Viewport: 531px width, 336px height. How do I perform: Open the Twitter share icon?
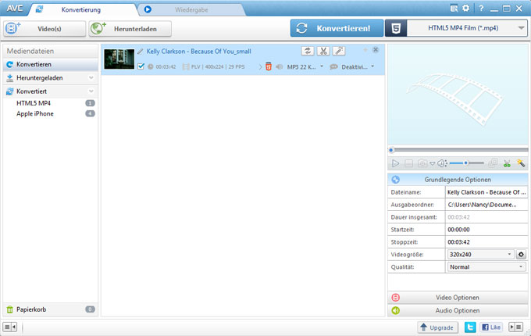click(x=470, y=327)
